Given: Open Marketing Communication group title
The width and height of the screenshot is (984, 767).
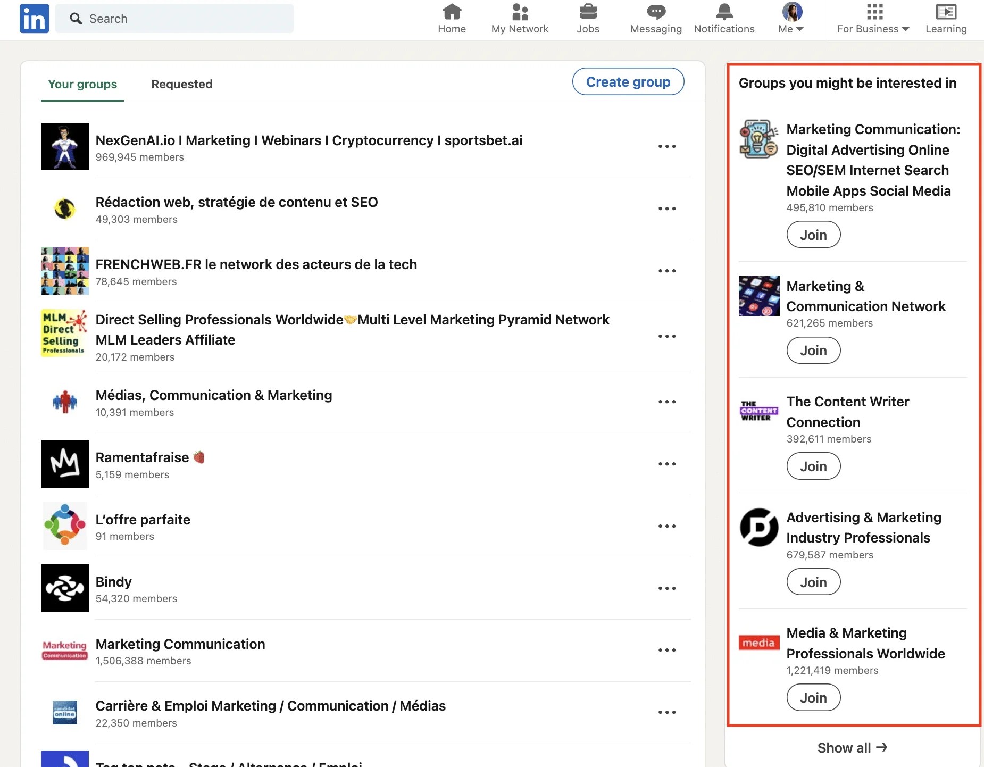Looking at the screenshot, I should point(180,644).
